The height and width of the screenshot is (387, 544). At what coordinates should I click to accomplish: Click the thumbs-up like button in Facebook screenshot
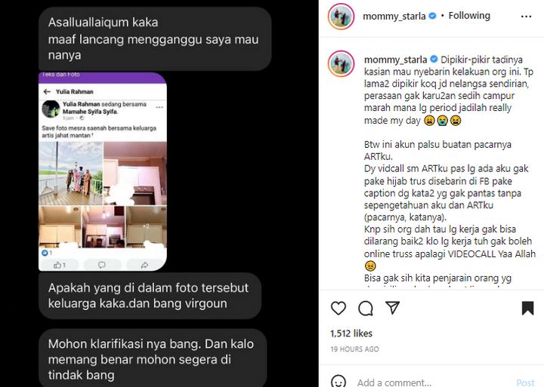(60, 265)
